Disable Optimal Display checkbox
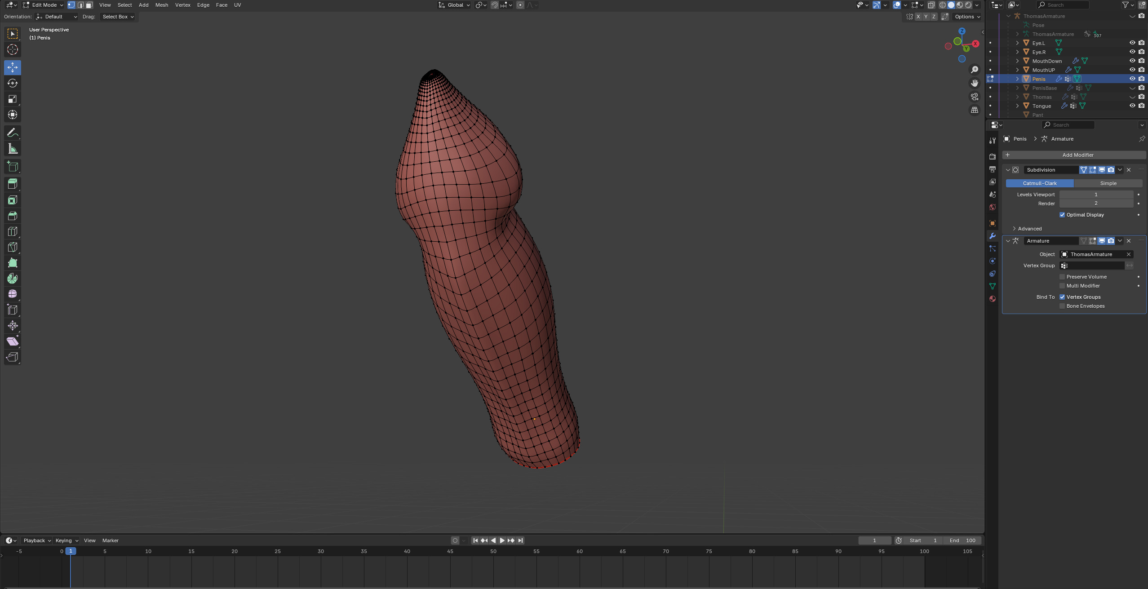1148x589 pixels. coord(1062,215)
